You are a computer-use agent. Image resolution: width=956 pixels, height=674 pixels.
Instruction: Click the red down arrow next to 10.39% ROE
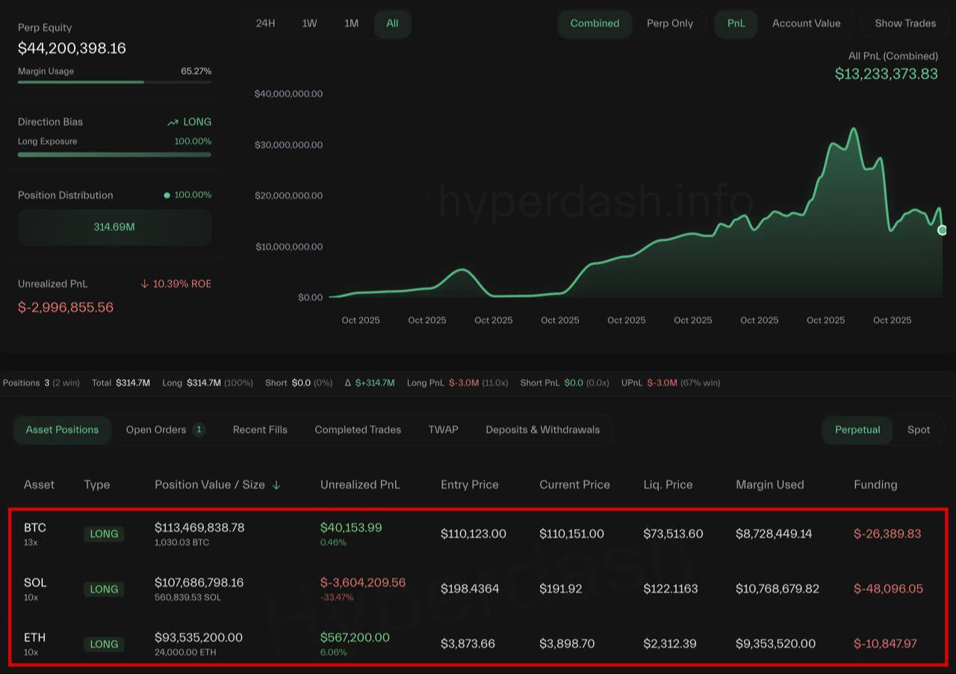145,284
